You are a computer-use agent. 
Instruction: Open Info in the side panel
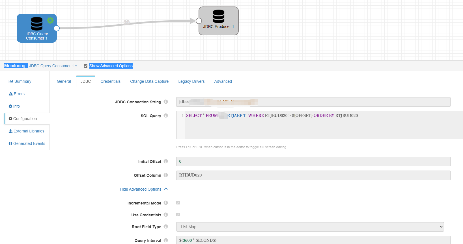14,106
